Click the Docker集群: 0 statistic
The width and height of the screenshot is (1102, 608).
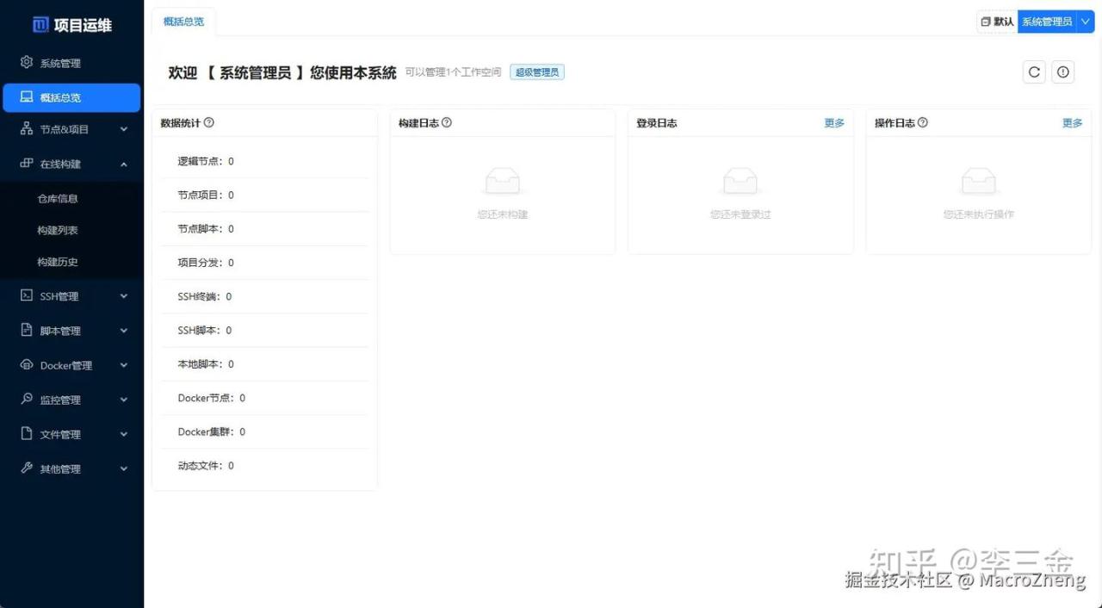point(212,432)
